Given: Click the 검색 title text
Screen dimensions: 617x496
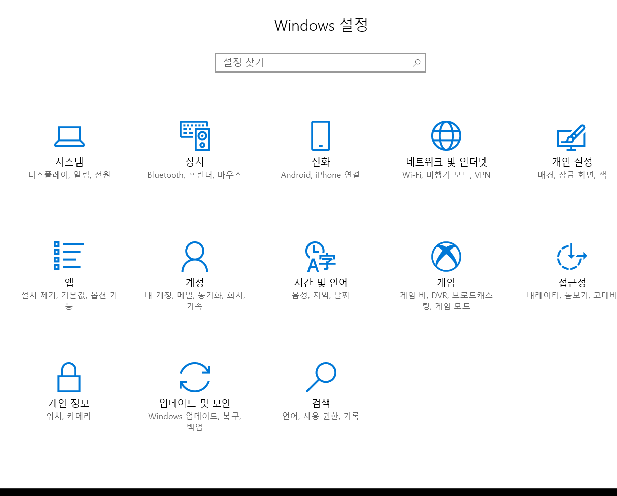Looking at the screenshot, I should pyautogui.click(x=321, y=403).
